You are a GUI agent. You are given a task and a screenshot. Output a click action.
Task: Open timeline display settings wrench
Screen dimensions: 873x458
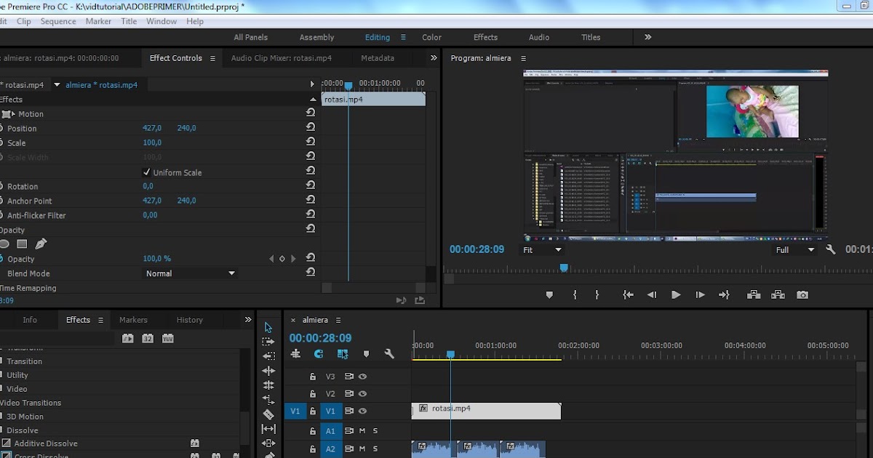pyautogui.click(x=389, y=354)
